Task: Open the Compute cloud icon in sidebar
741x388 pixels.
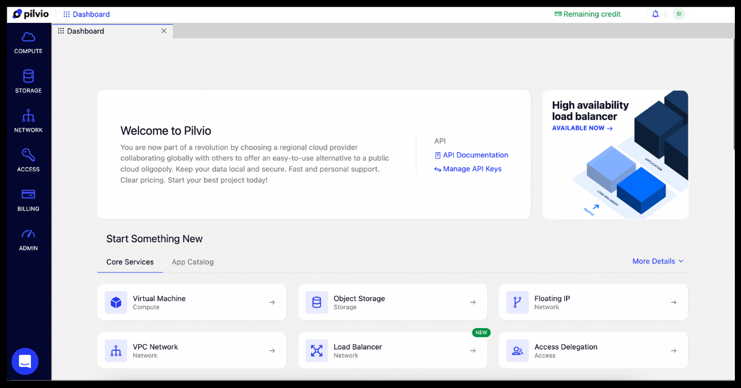Action: tap(28, 37)
